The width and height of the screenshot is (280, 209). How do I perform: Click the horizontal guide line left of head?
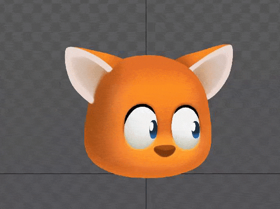coord(40,174)
